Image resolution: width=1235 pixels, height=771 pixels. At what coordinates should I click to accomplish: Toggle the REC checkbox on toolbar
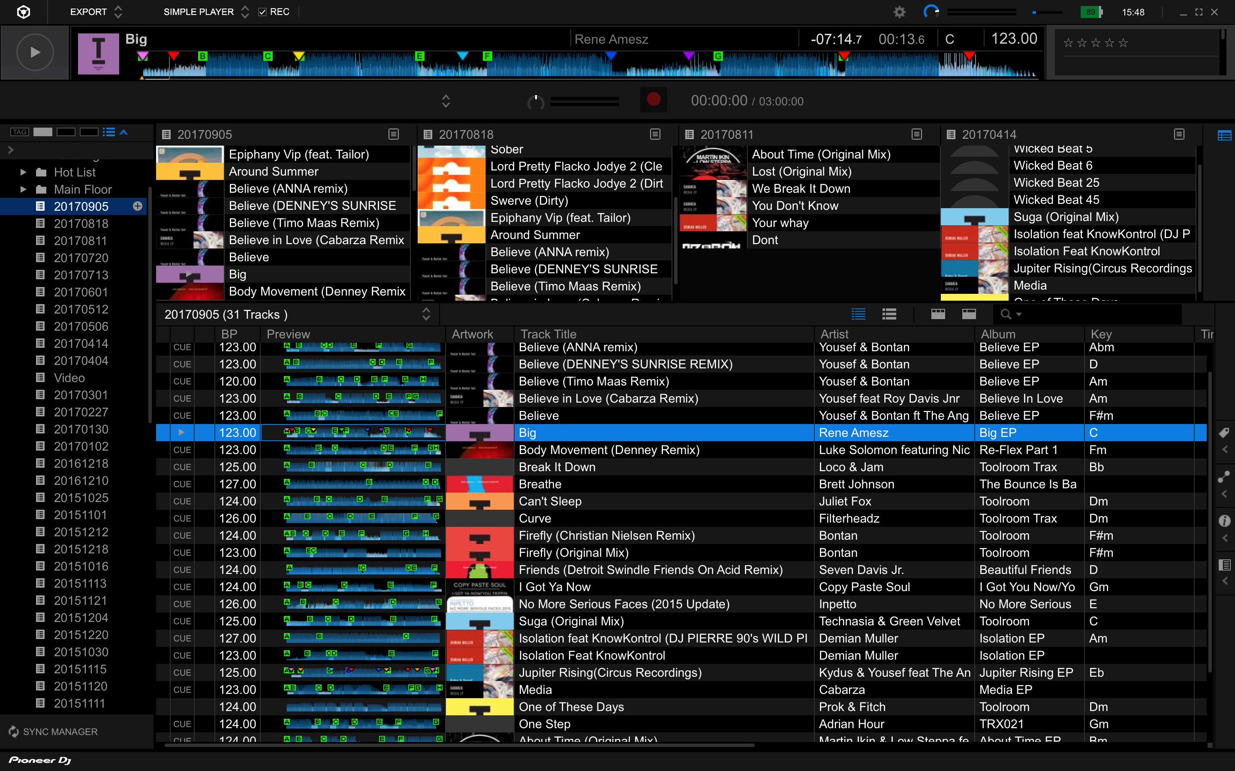(x=262, y=12)
